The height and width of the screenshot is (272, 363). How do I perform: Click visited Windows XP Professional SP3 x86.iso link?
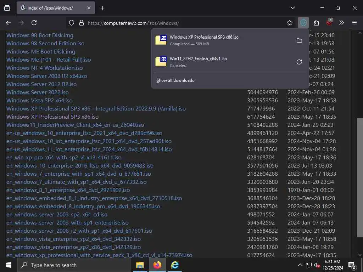(x=52, y=117)
